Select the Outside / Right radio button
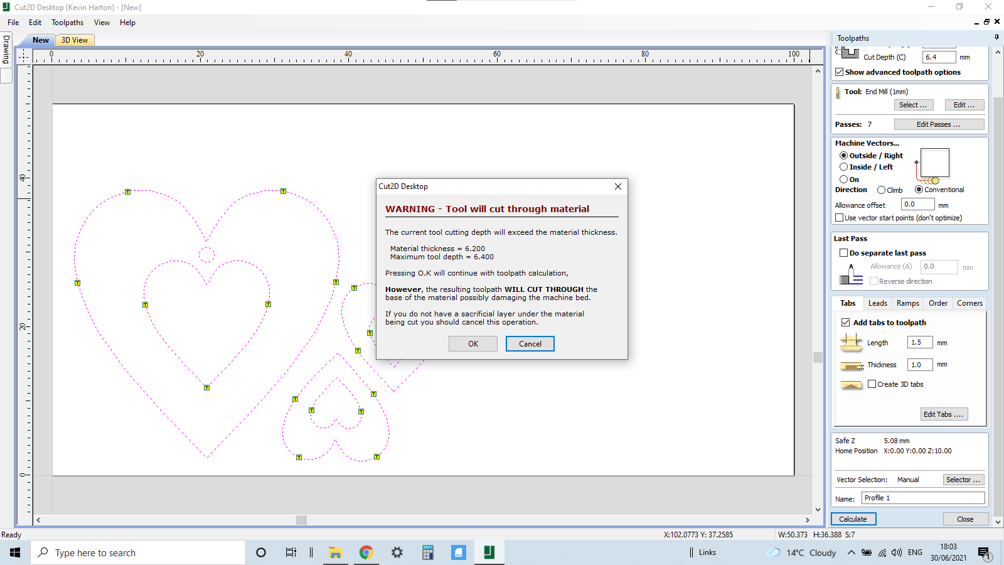 pyautogui.click(x=843, y=156)
